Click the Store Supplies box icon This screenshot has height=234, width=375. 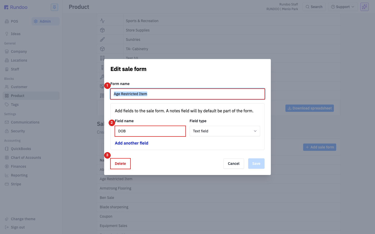(x=102, y=30)
